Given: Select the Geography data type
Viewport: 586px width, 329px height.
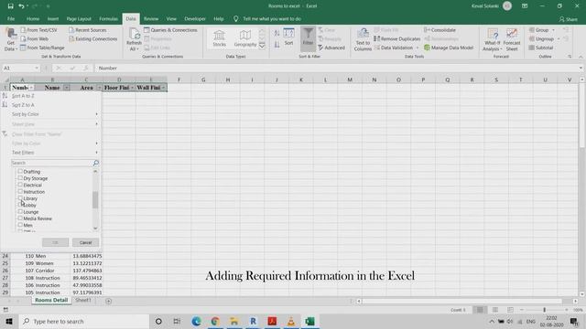Looking at the screenshot, I should click(x=245, y=38).
